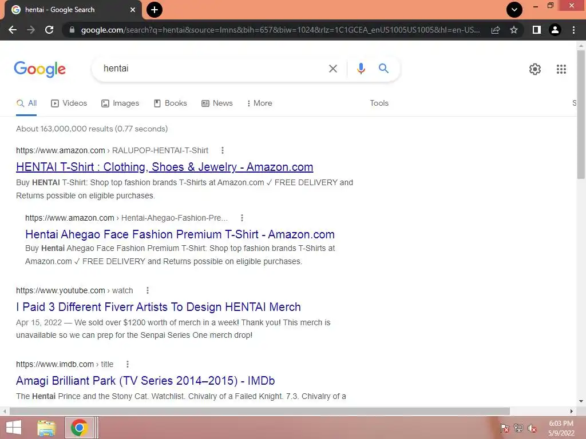Open the taskbar clock and date

(x=561, y=428)
